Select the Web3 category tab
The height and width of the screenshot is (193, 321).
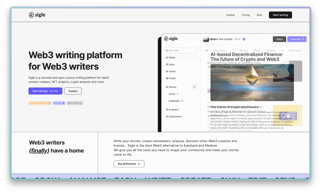pos(257,51)
